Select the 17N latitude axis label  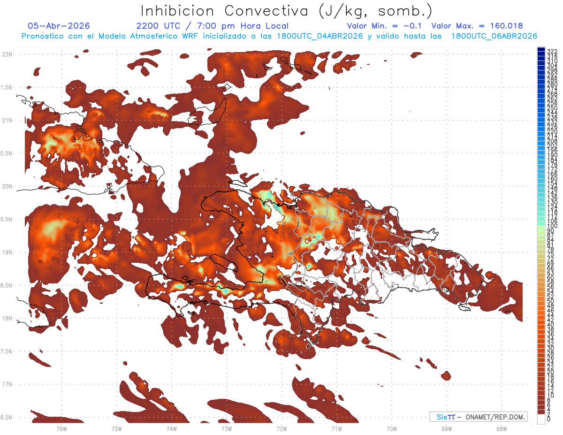click(x=7, y=384)
